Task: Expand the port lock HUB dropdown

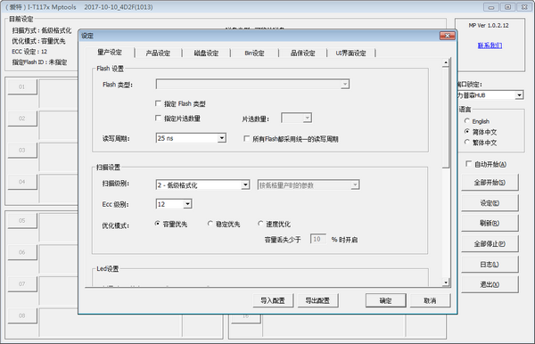Action: (x=519, y=95)
